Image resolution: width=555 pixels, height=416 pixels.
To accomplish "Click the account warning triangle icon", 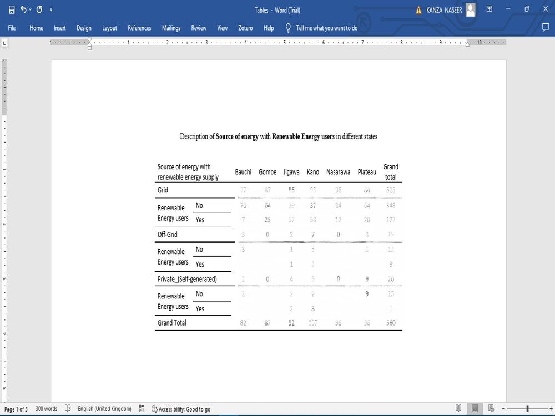I will [418, 10].
